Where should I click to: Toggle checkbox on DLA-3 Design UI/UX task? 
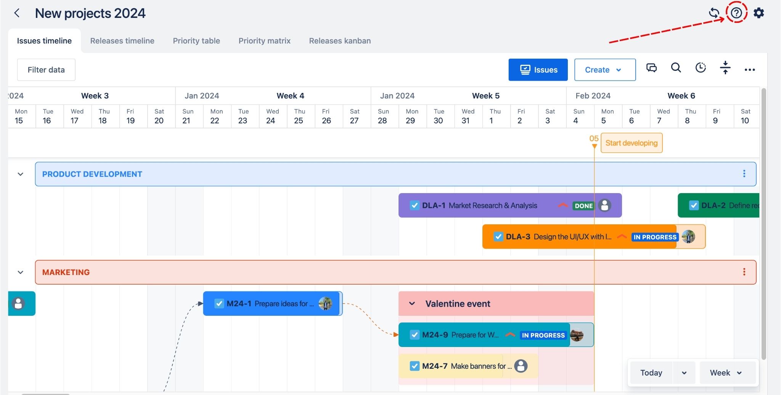coord(498,237)
